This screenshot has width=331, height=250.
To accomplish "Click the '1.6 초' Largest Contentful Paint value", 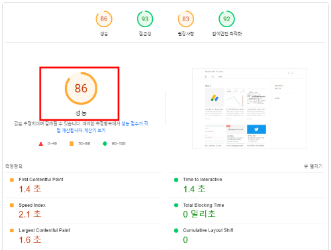I will 30,239.
